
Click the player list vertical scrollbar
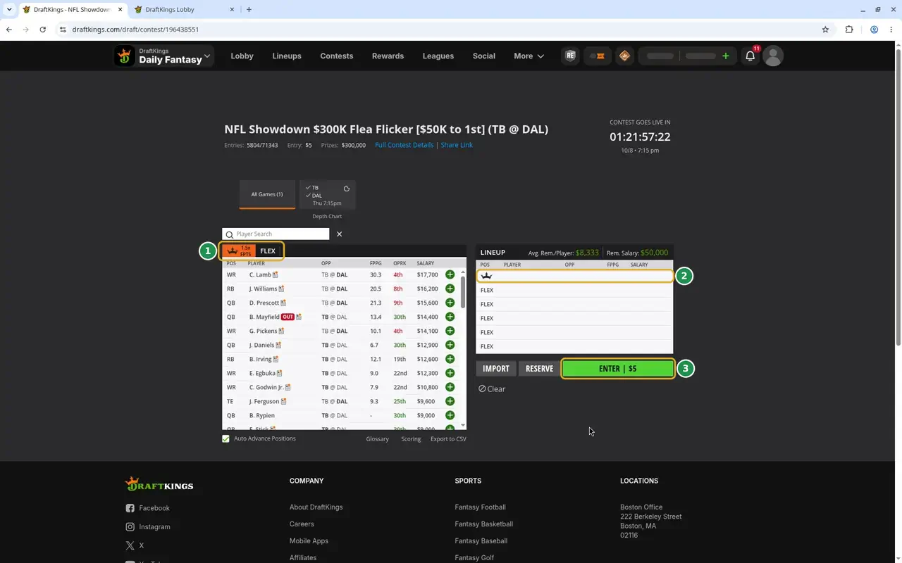[463, 292]
